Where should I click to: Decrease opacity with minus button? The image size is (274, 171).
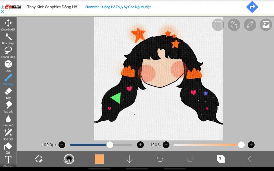pos(166,145)
